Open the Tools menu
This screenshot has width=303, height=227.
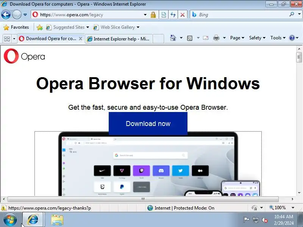pos(278,38)
